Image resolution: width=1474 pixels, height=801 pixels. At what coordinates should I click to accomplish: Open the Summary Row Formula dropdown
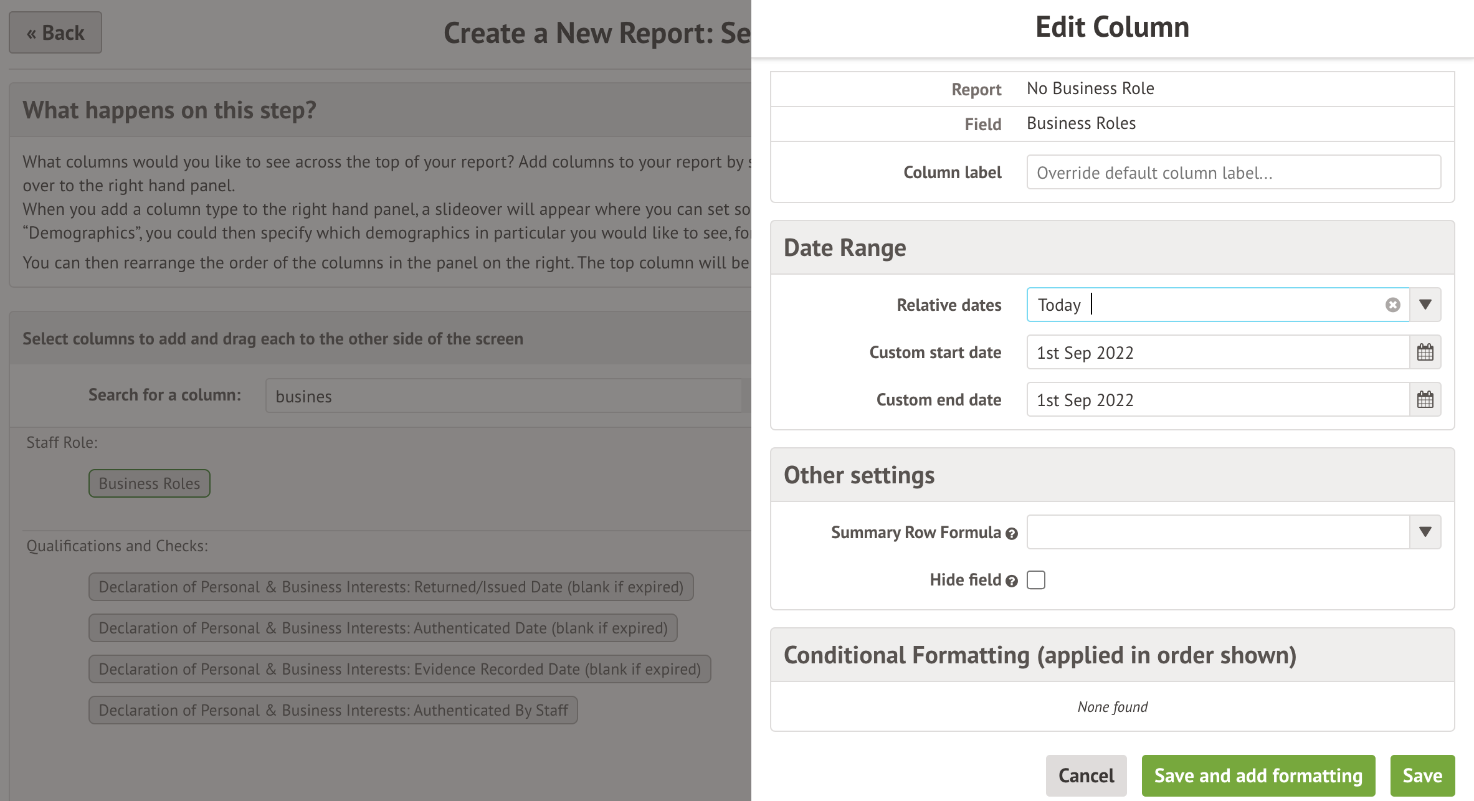[1425, 532]
